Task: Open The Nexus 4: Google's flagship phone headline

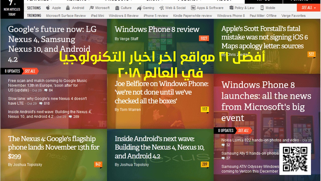Action: [x=54, y=148]
